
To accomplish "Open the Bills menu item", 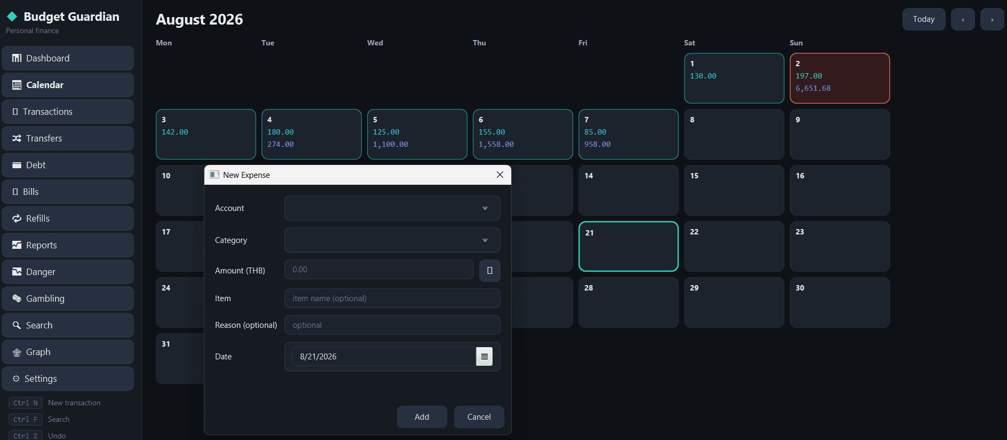I will (68, 192).
